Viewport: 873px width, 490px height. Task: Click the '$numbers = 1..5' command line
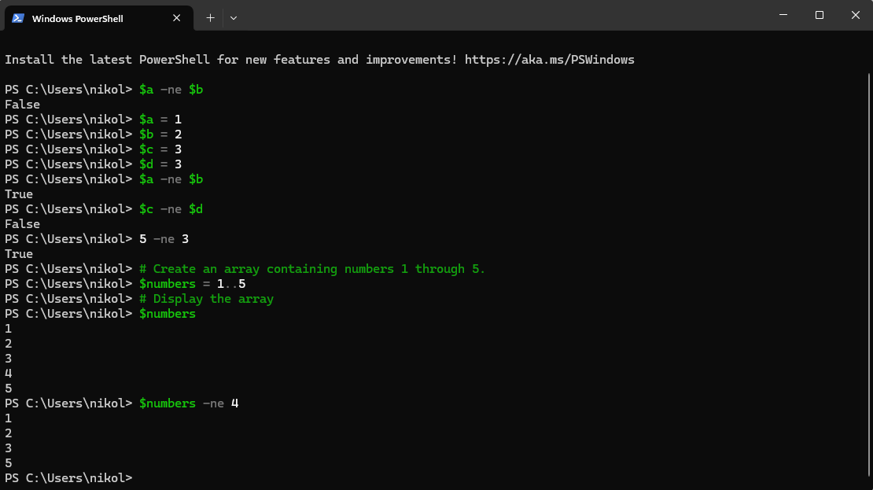click(125, 284)
